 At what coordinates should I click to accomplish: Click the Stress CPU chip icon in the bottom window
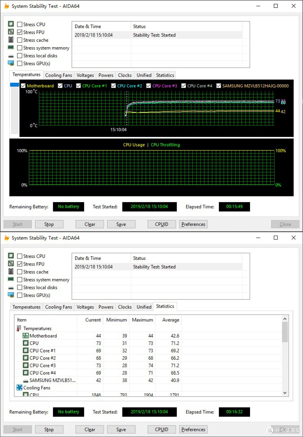pyautogui.click(x=11, y=256)
